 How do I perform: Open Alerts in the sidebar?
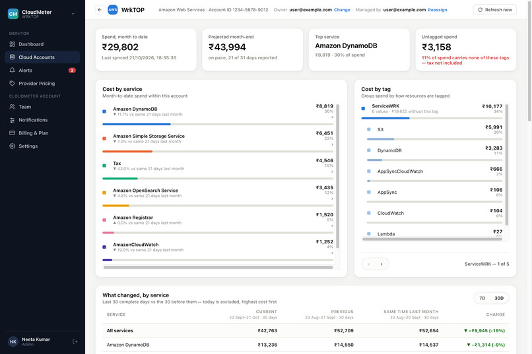(42, 70)
